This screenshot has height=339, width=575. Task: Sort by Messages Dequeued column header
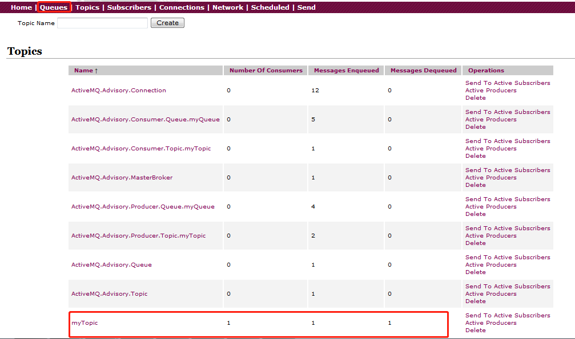[423, 71]
